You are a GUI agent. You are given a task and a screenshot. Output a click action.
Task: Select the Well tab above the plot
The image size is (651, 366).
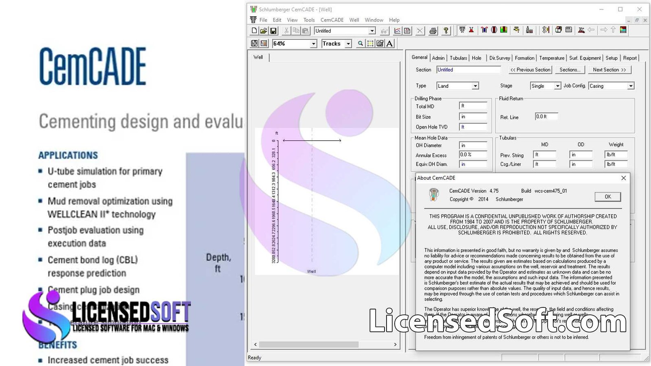258,57
